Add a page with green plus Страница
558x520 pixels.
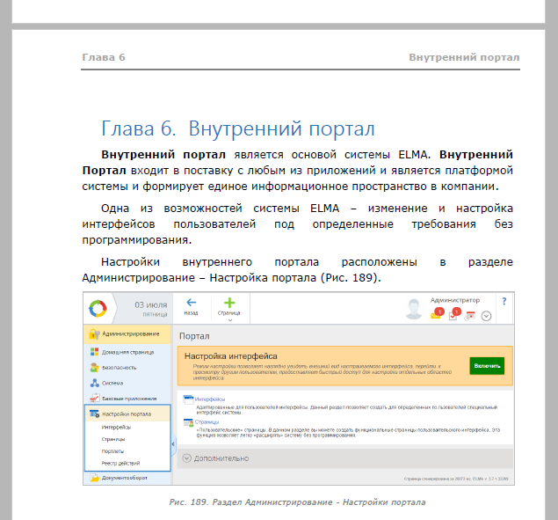229,306
